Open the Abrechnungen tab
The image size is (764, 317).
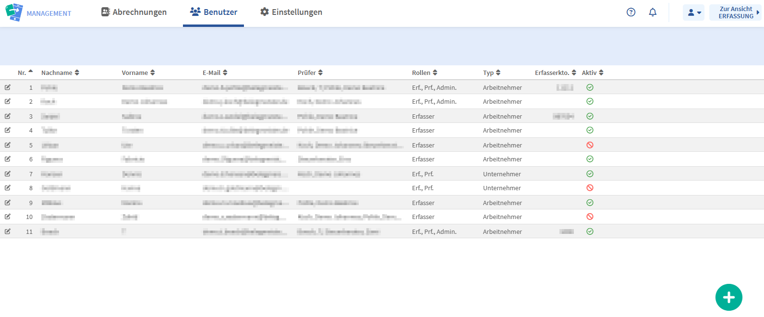pyautogui.click(x=134, y=12)
